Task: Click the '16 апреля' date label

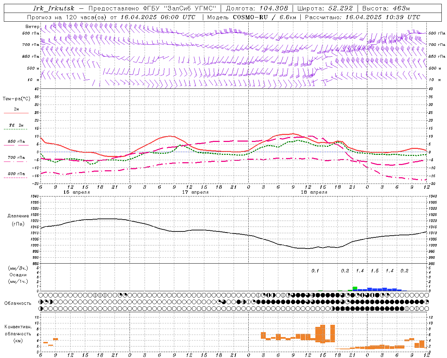Action: pos(76,192)
